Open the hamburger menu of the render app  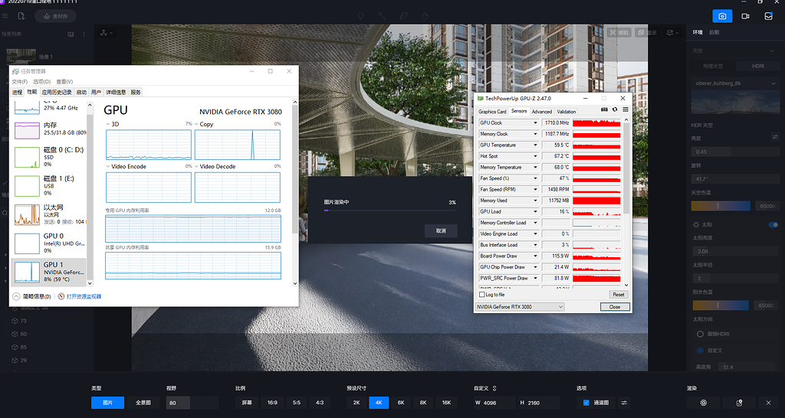(5, 16)
